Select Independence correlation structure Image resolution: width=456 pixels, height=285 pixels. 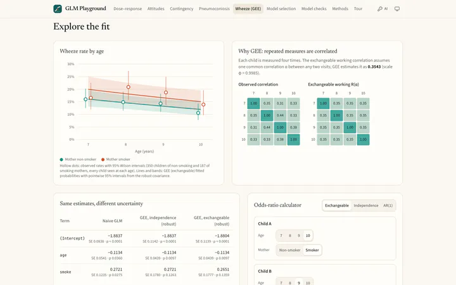[x=366, y=205]
